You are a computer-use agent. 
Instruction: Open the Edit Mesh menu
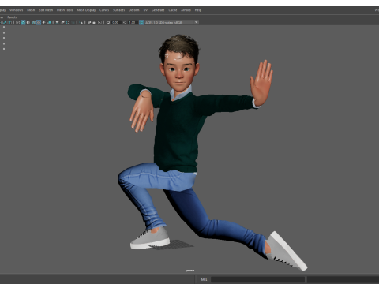[46, 10]
